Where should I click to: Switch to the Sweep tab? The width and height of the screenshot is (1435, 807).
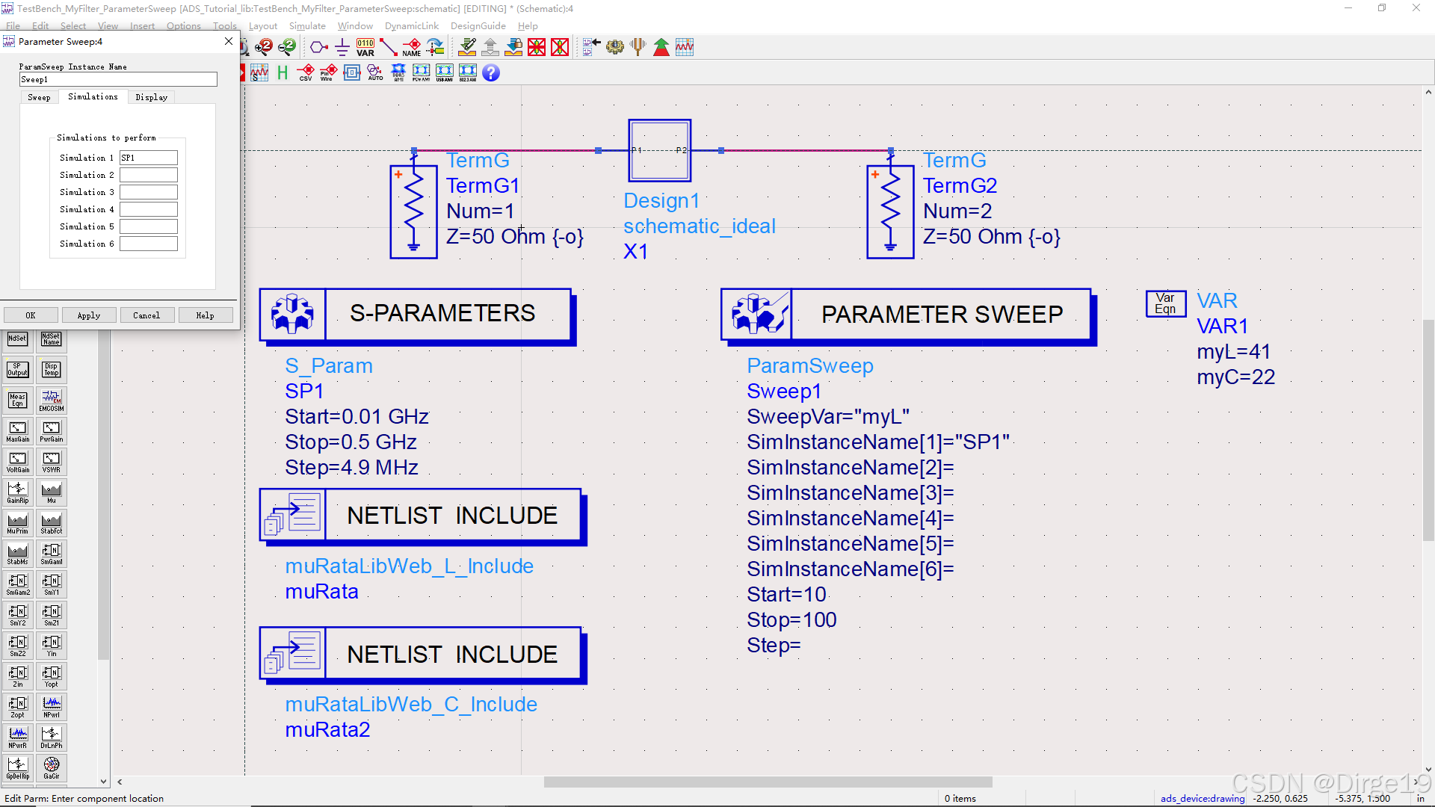pos(39,96)
